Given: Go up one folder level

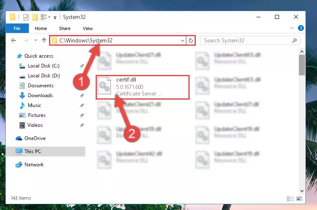Looking at the screenshot, I should click(x=44, y=40).
